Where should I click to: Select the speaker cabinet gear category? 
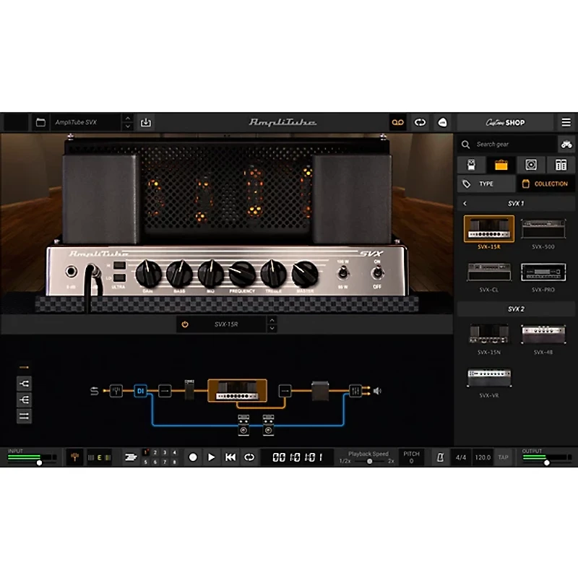point(531,165)
